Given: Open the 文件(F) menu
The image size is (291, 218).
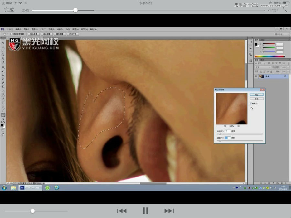Looking at the screenshot, I should tap(10, 29).
